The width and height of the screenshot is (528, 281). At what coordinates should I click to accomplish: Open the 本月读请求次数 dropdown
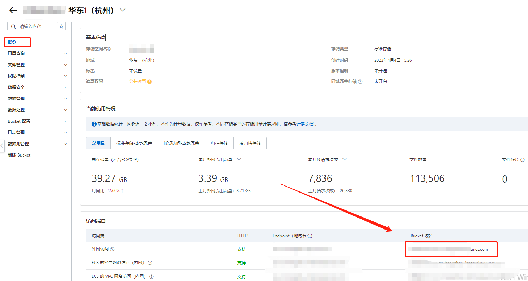[345, 159]
